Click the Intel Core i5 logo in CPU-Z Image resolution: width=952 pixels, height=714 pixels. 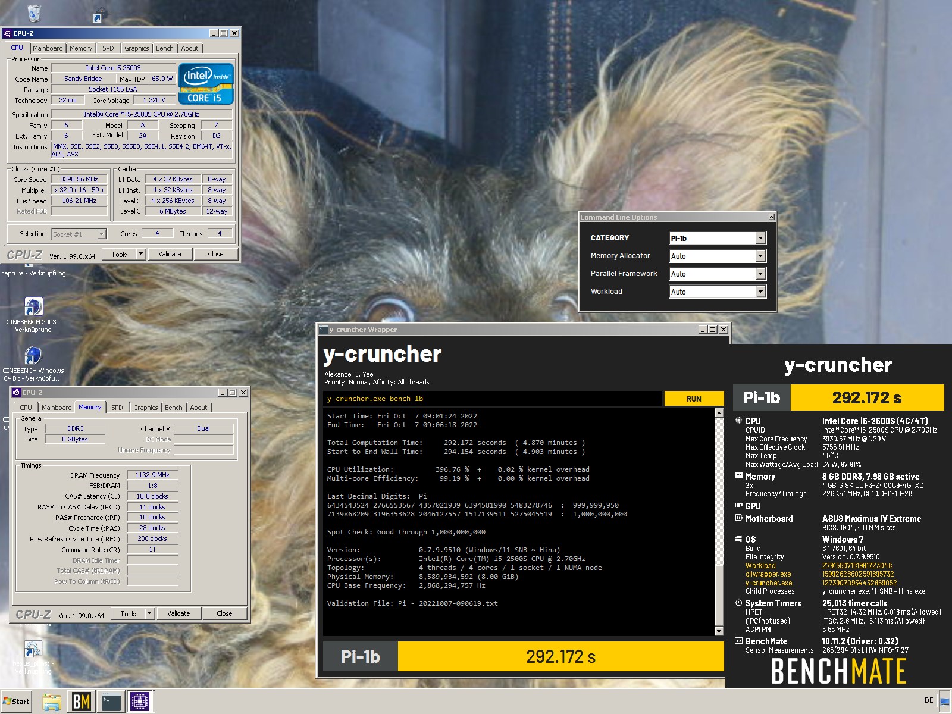point(206,84)
